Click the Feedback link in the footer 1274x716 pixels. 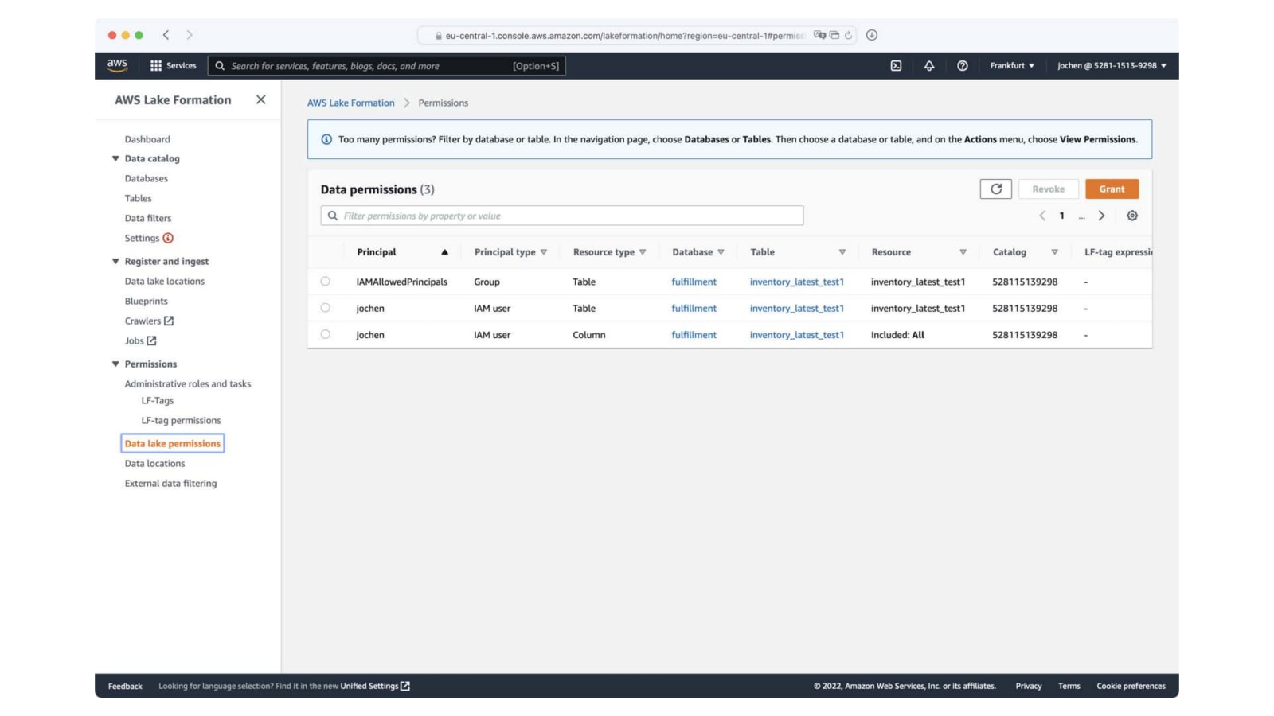[x=125, y=686]
